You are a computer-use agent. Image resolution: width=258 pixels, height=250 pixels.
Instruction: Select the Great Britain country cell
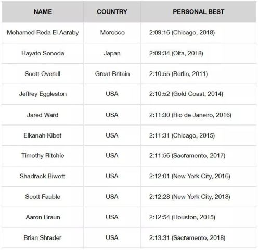coord(112,74)
